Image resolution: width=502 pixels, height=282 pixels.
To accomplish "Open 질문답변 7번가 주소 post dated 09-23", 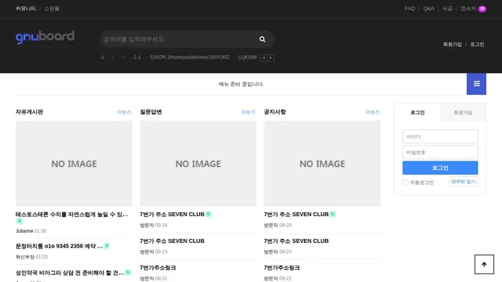I will (x=172, y=240).
